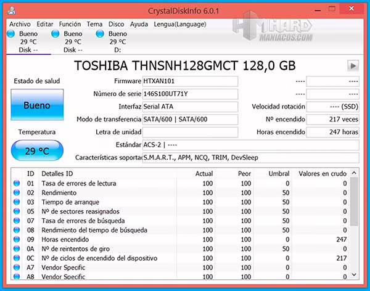The height and width of the screenshot is (291, 370).
Task: Click scroll up arrow of SMART list
Action: pyautogui.click(x=354, y=173)
